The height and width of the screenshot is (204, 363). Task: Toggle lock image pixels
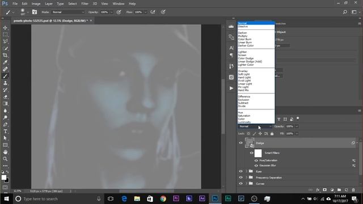(x=255, y=134)
